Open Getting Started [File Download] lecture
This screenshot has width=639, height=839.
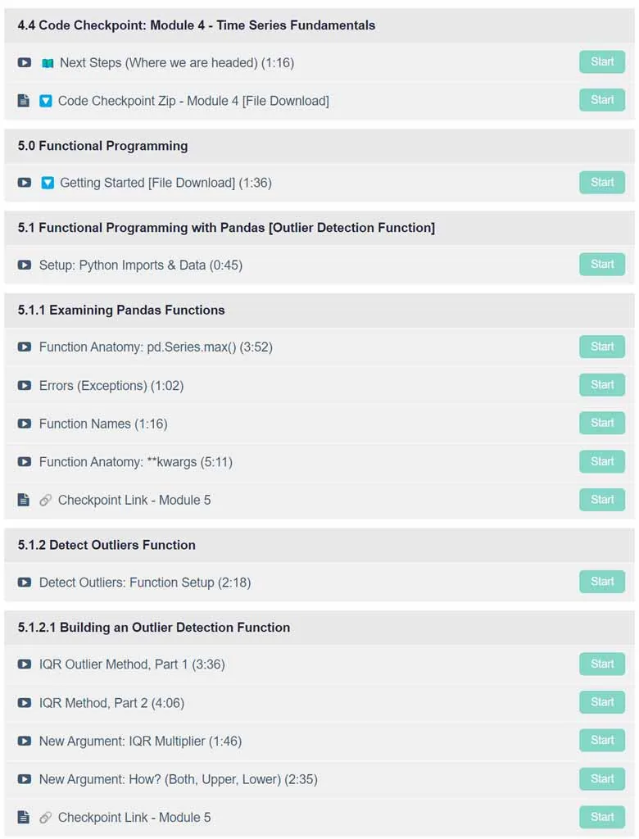[165, 183]
